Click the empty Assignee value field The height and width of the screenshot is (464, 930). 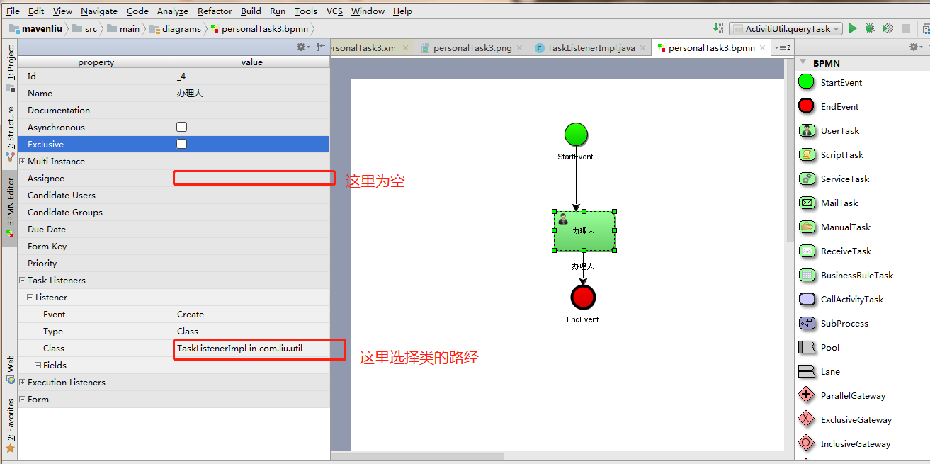(x=251, y=179)
